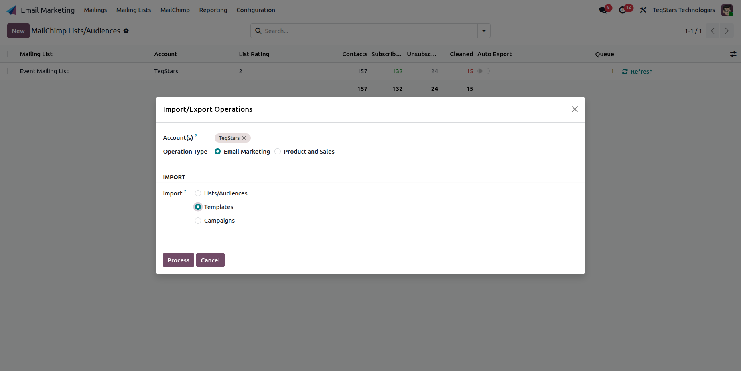Screen dimensions: 741x371
Task: Sort by the List Rating column header
Action: (254, 54)
